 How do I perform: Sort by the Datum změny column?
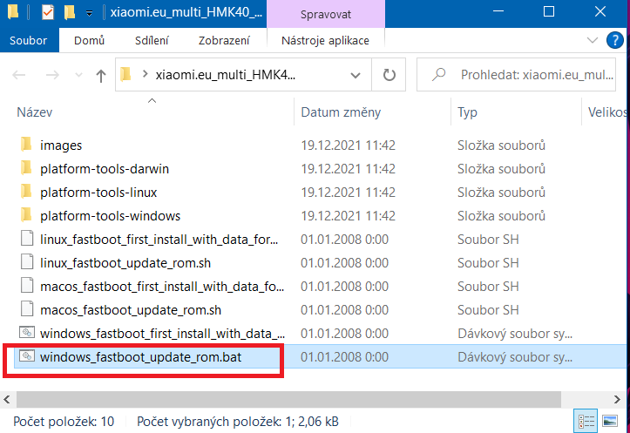(x=341, y=112)
